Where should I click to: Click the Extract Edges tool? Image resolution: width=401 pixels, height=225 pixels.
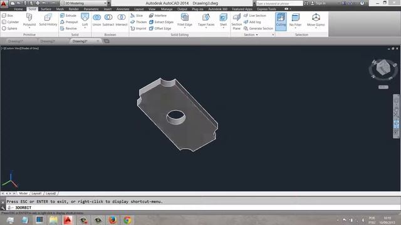coord(162,22)
